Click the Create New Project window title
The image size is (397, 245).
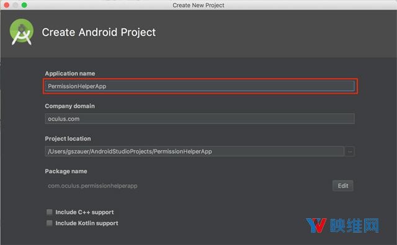click(x=198, y=6)
